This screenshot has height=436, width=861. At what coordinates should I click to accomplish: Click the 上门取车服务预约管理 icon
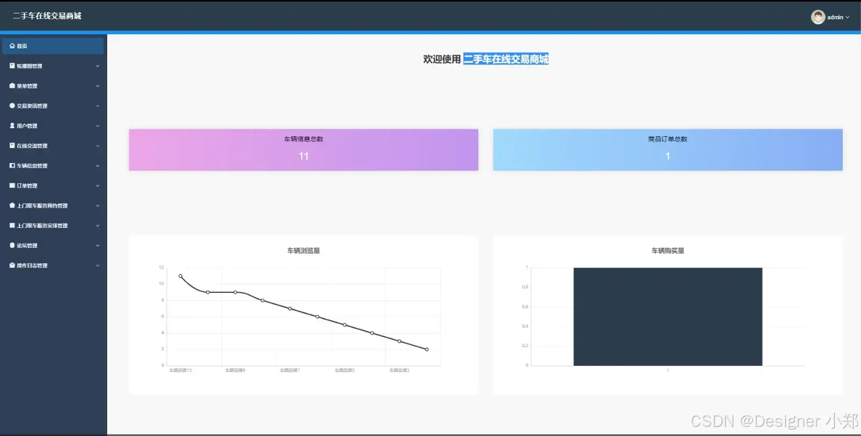tap(12, 205)
